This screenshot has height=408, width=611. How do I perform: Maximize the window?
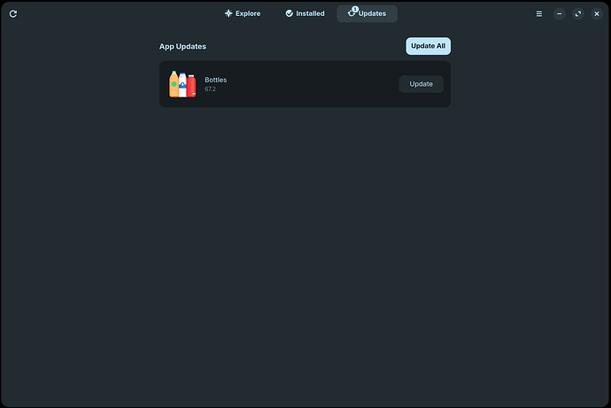tap(578, 14)
